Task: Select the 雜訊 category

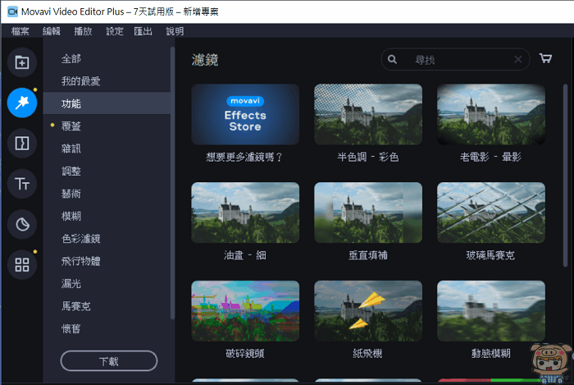Action: click(107, 149)
